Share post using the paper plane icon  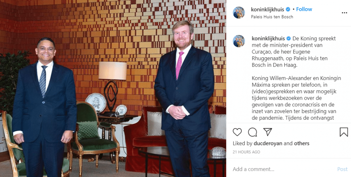267,132
